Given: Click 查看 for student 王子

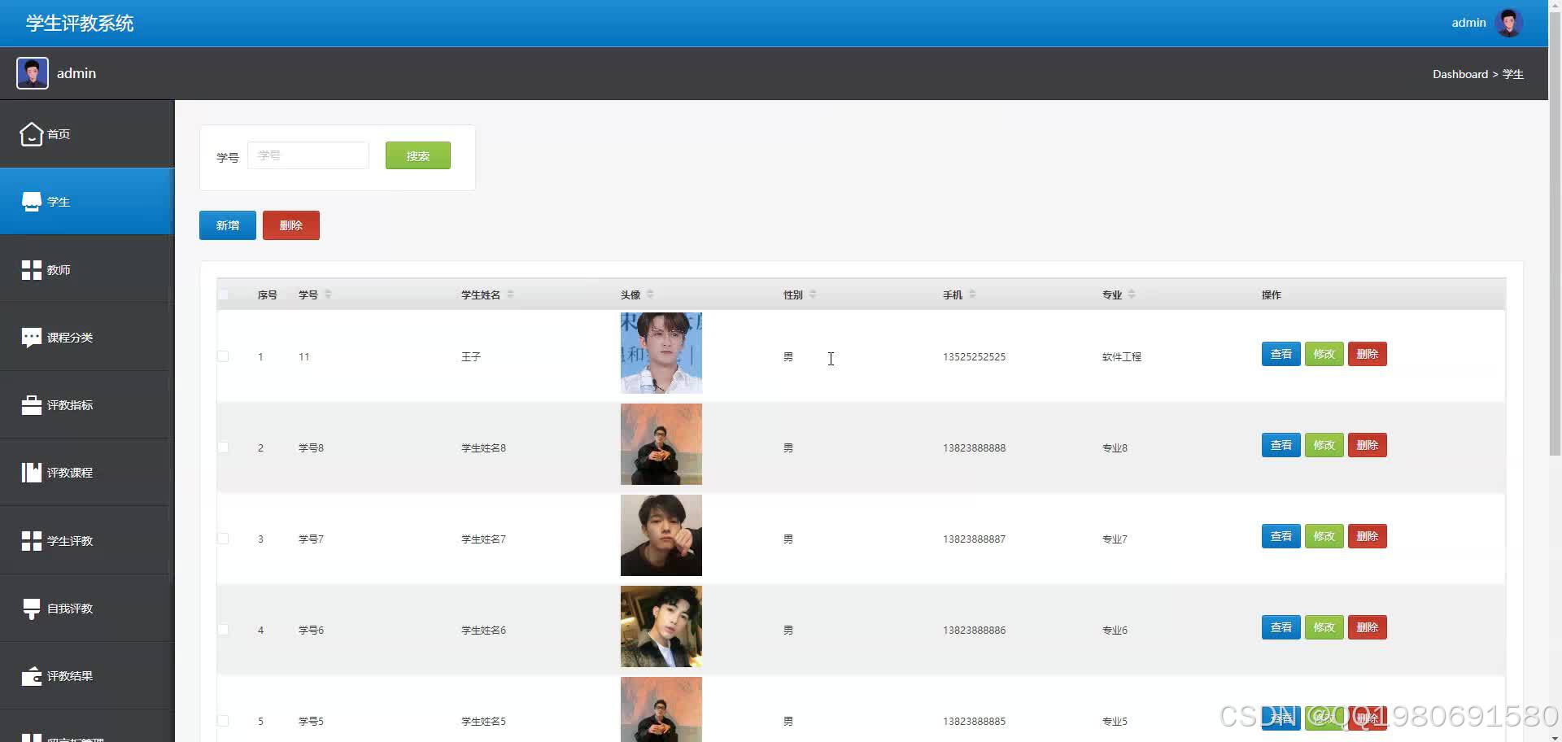Looking at the screenshot, I should click(x=1281, y=354).
